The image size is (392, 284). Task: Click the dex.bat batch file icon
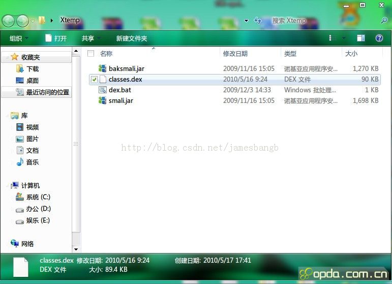pos(102,90)
